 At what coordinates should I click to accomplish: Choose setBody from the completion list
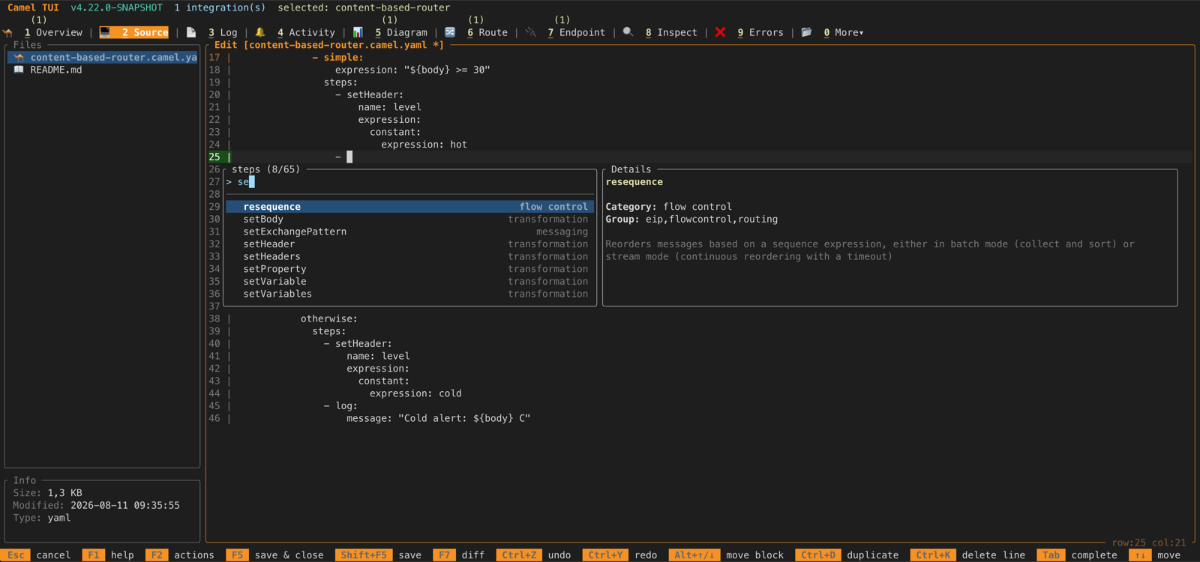pyautogui.click(x=410, y=219)
